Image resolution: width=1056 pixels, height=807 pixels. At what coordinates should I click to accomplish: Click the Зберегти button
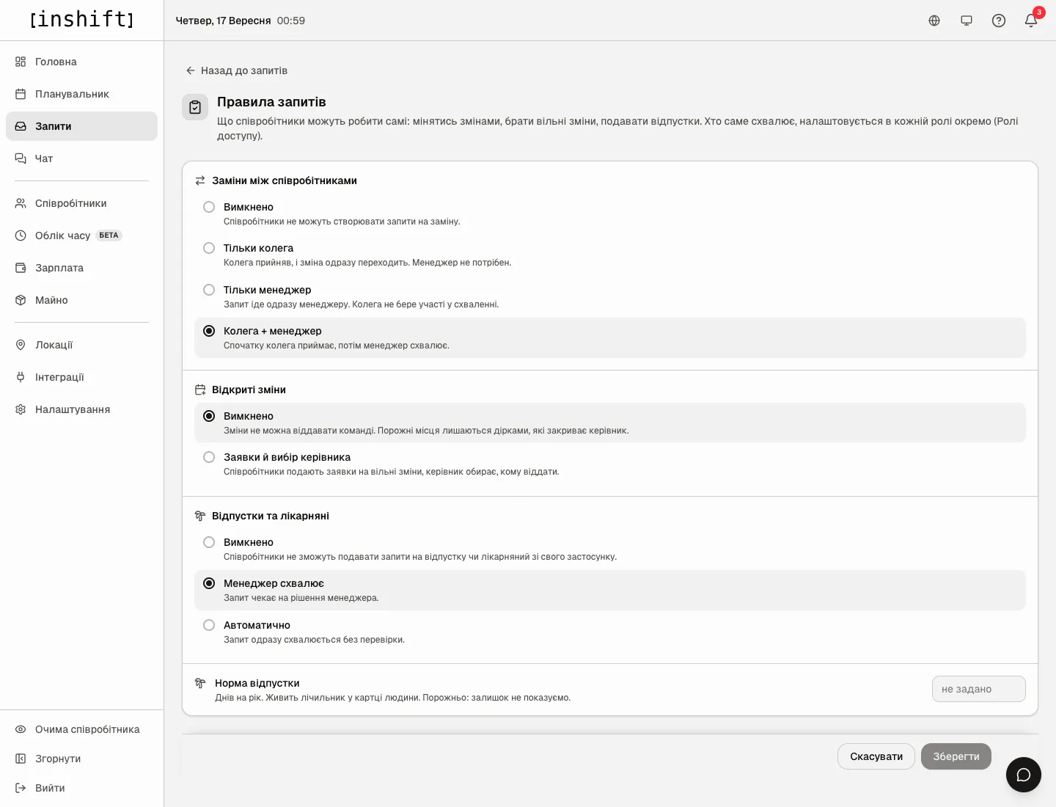pos(956,756)
